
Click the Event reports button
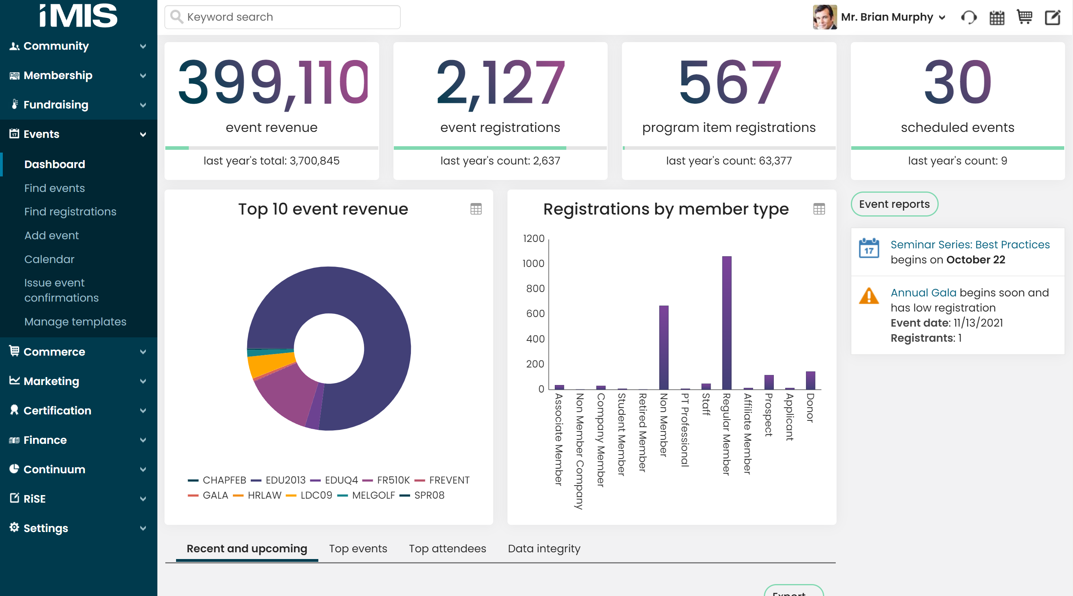pos(894,204)
